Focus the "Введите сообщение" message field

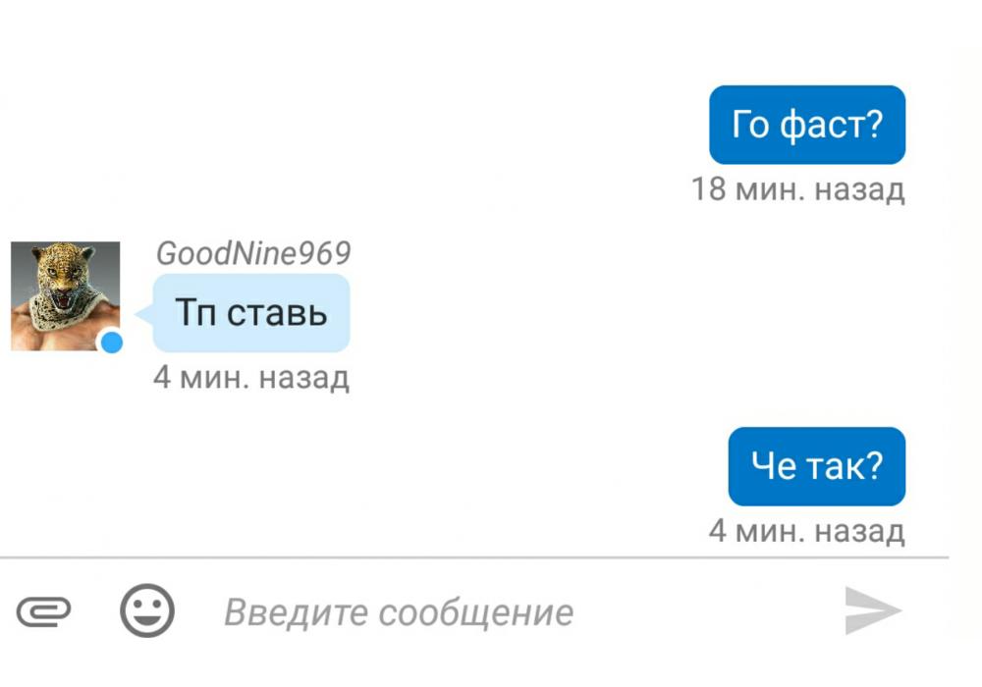pos(491,612)
